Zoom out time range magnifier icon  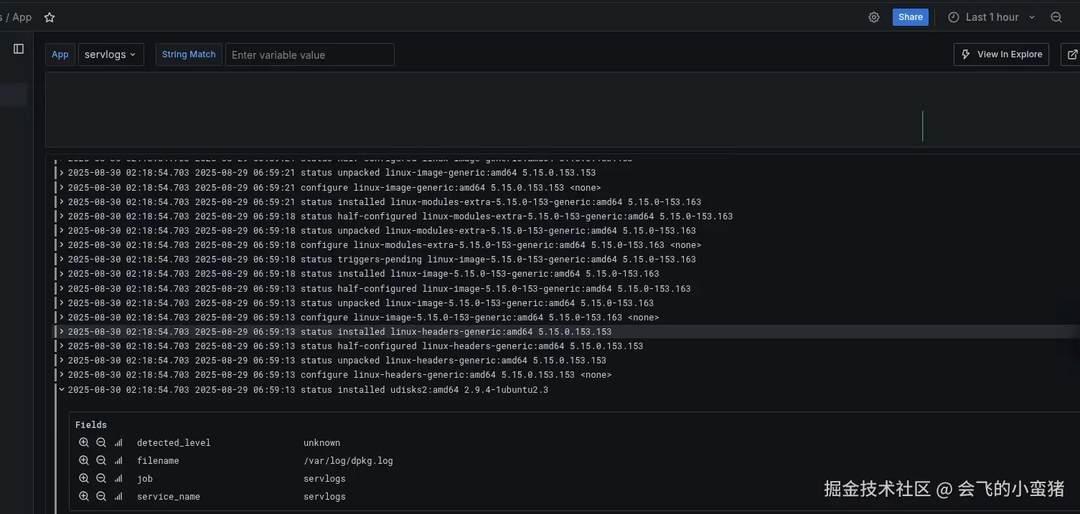pyautogui.click(x=1056, y=17)
